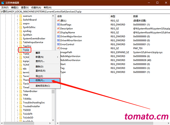The image size is (170, 125).
Task: Expand the SystemEventsBroker tree node
Action: (17, 39)
